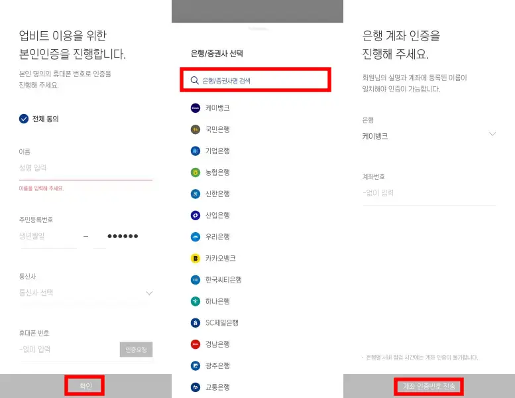Click the yellow 카카오뱅크 logo icon
This screenshot has height=398, width=515.
click(196, 258)
